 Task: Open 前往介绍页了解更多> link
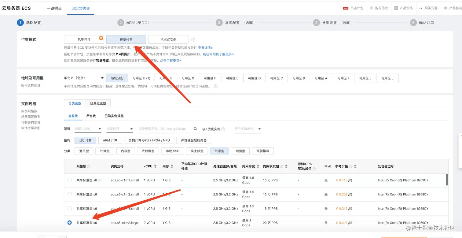click(218, 54)
